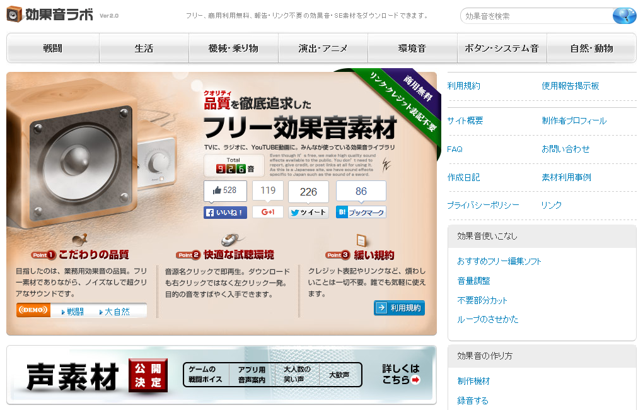Open the 自然・動物 category tab
Screen dimensions: 643x410
tap(592, 48)
